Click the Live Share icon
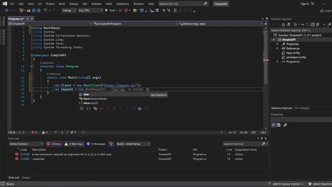Viewport: 332px width, 187px height. (x=322, y=10)
